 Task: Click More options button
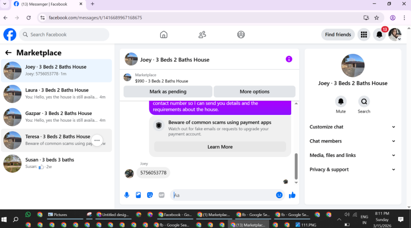click(254, 92)
